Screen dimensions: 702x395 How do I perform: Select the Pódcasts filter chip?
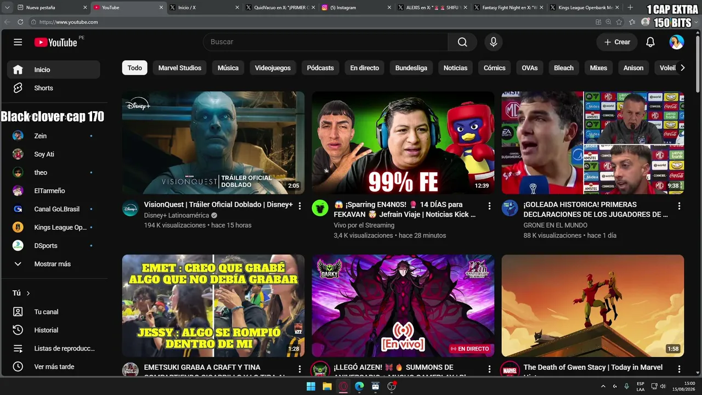coord(320,68)
